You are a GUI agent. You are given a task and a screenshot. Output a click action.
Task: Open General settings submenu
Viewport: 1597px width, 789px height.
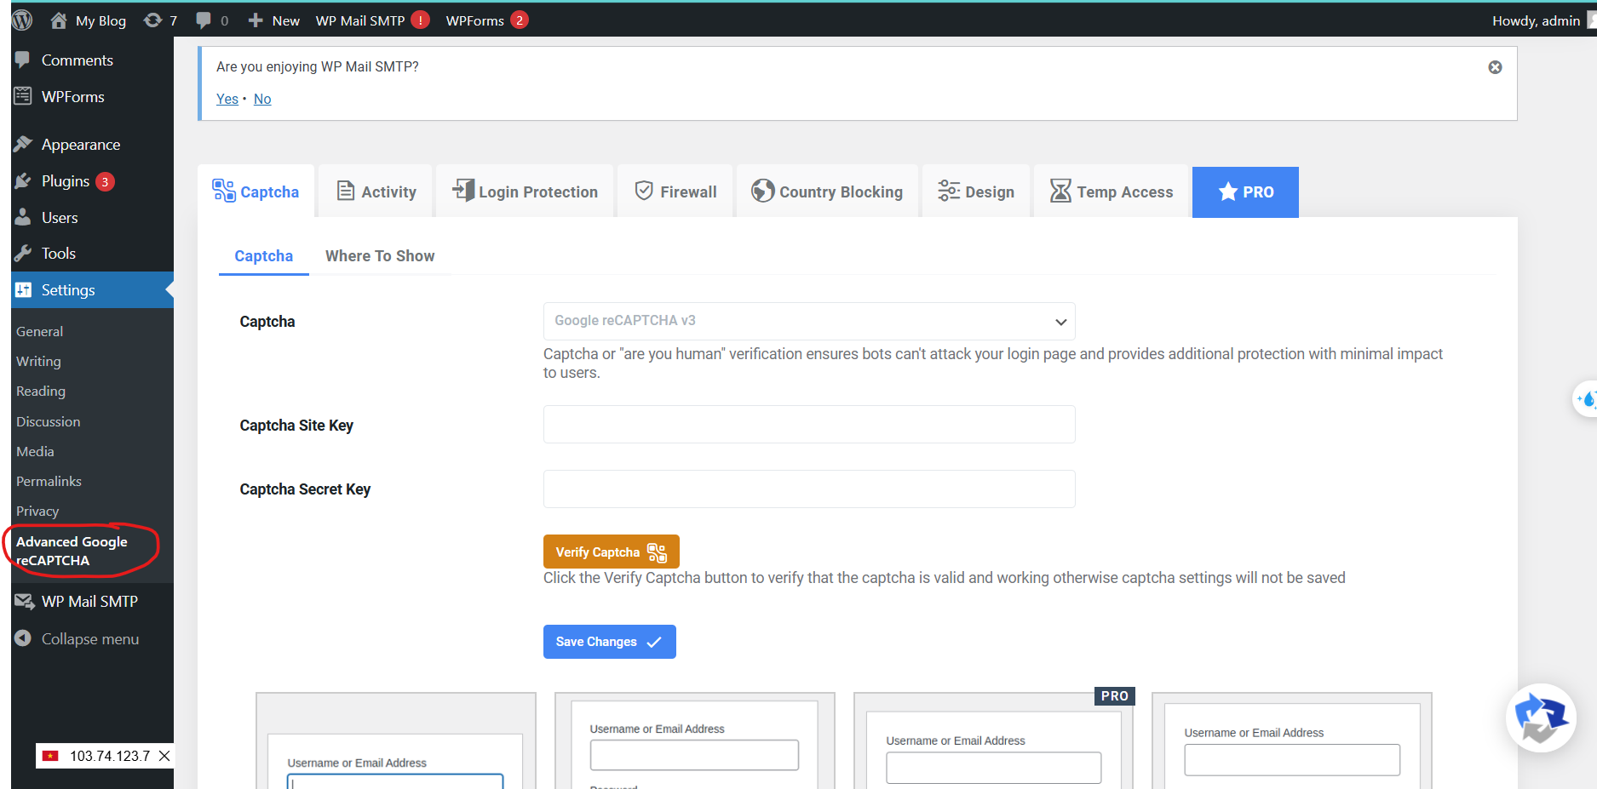tap(40, 331)
